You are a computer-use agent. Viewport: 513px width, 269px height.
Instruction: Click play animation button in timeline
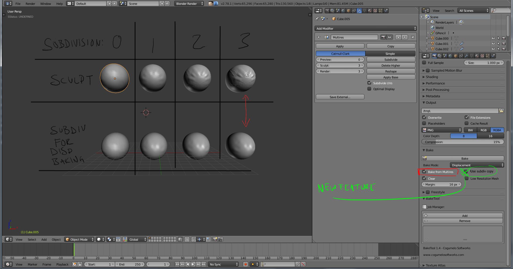tap(193, 264)
